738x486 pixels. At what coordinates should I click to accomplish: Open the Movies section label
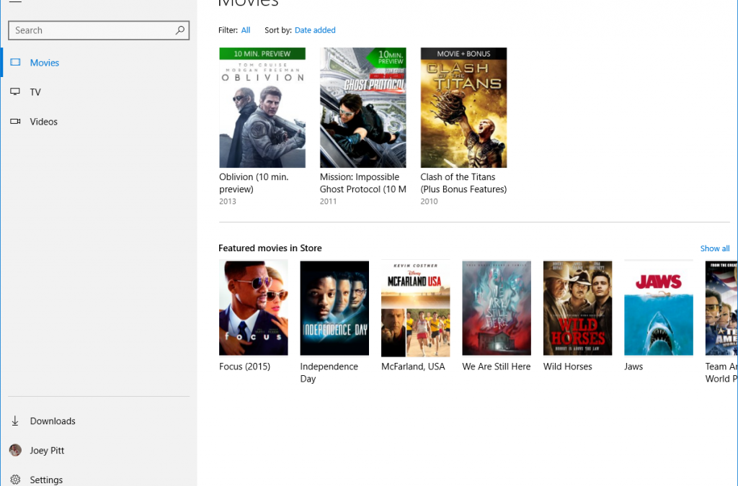pos(45,63)
